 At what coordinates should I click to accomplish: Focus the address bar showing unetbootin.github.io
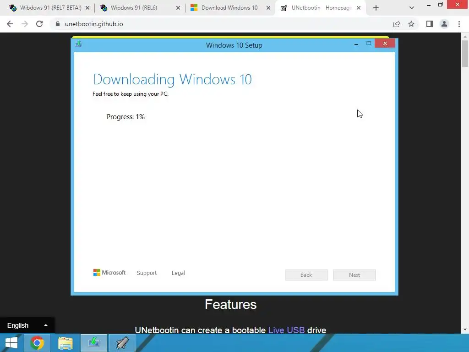coord(221,24)
